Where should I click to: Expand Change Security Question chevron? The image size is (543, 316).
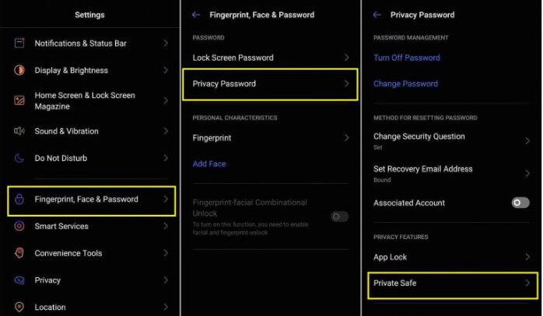pyautogui.click(x=527, y=141)
